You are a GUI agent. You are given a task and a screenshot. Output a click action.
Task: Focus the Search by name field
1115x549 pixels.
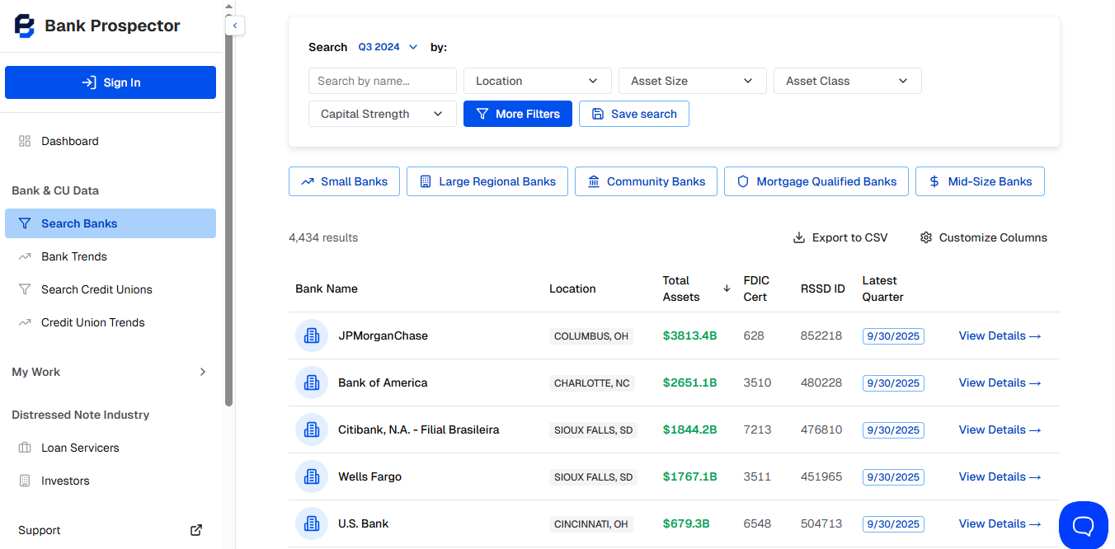382,81
